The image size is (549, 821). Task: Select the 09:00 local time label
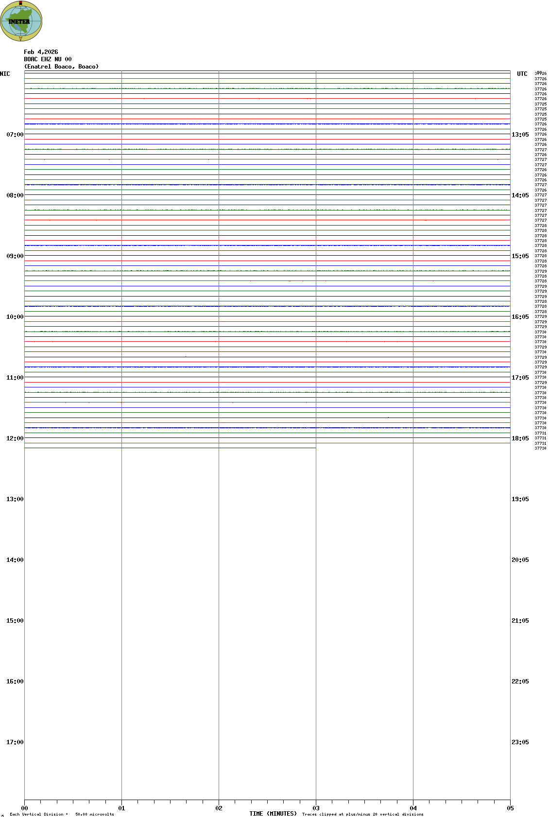[x=15, y=256]
